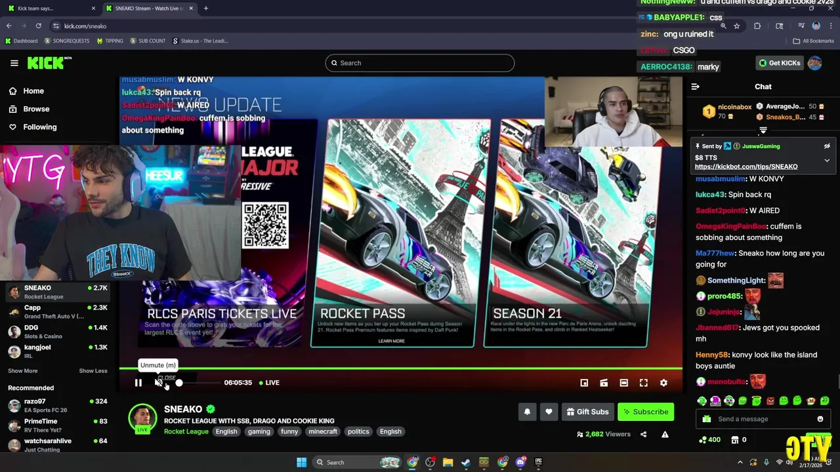Open Capp channel in sidebar
Viewport: 840px width, 472px height.
coord(58,312)
